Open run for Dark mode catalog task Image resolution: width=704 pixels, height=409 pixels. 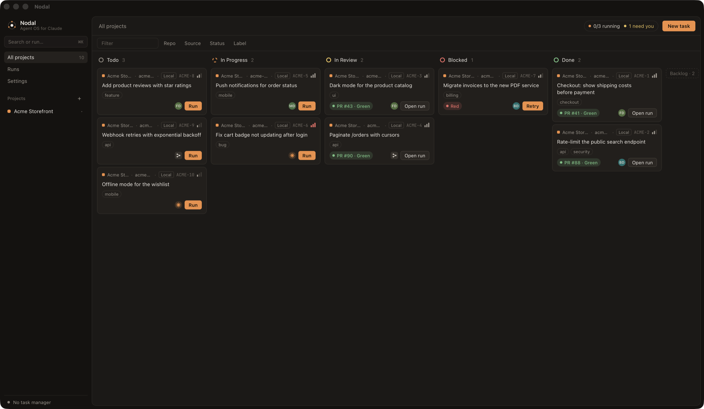point(415,106)
